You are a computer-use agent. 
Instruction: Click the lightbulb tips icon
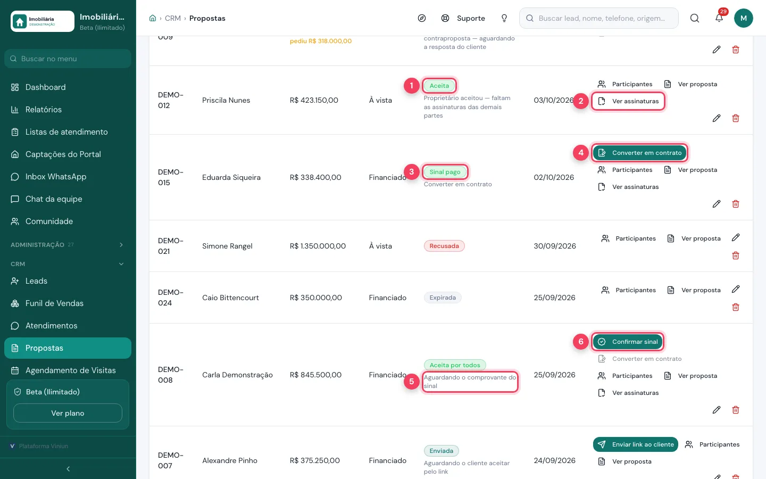click(504, 18)
